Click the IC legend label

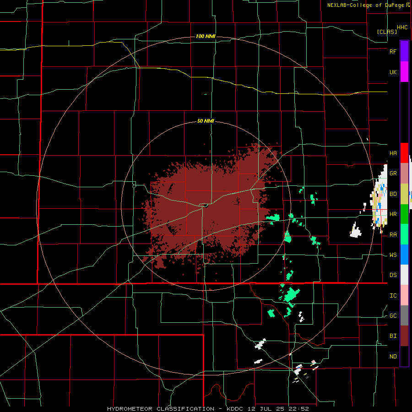point(393,296)
